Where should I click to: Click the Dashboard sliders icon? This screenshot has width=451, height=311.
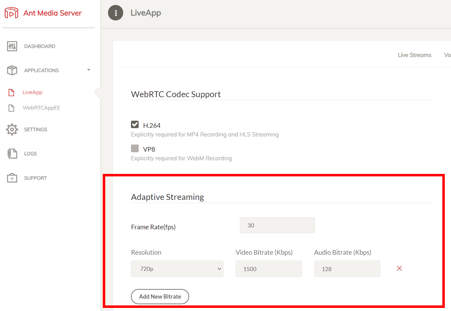(12, 46)
